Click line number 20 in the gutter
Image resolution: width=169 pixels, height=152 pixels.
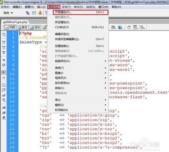pyautogui.click(x=12, y=120)
